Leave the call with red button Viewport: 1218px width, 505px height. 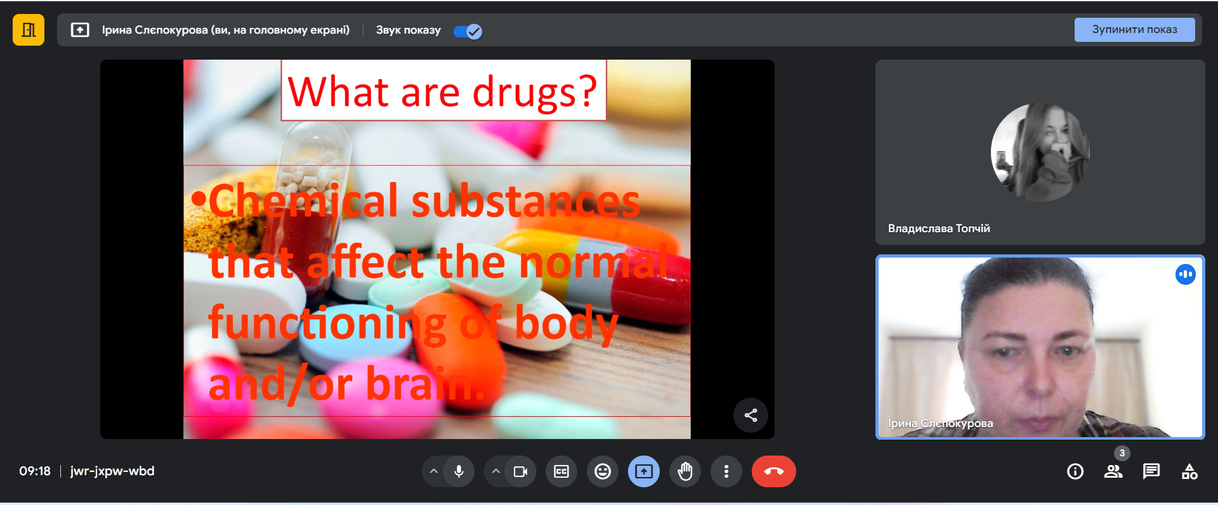pos(773,471)
